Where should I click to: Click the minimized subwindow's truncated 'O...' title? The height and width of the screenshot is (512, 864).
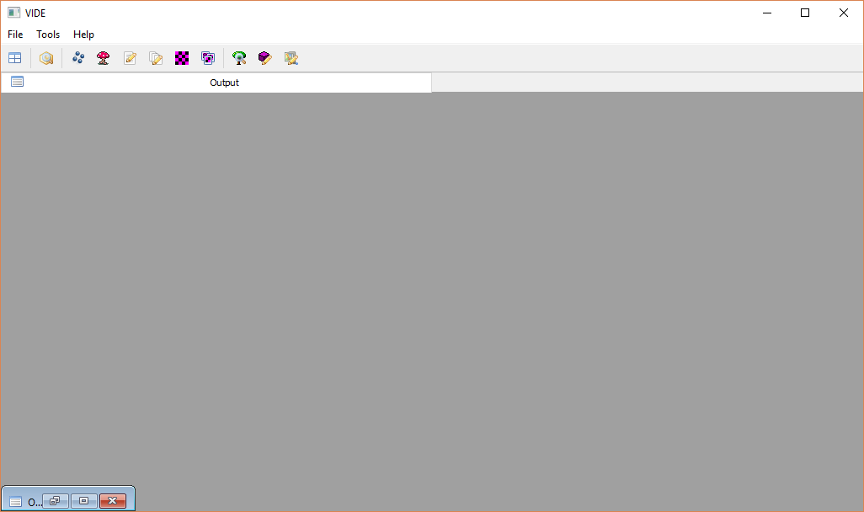point(35,502)
